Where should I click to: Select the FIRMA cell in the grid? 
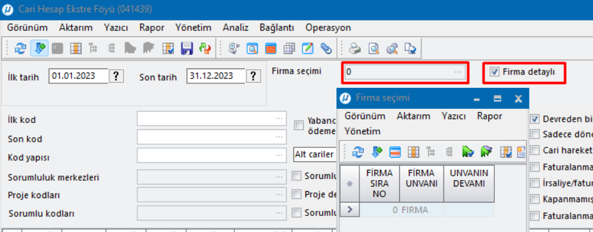[421, 210]
